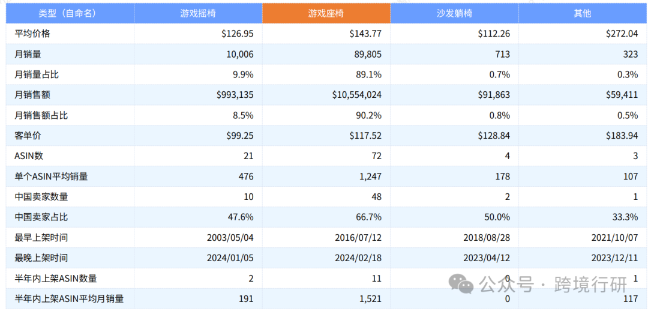Select the $143.77 average price cell
Viewport: 648px width, 311px height.
pos(365,34)
